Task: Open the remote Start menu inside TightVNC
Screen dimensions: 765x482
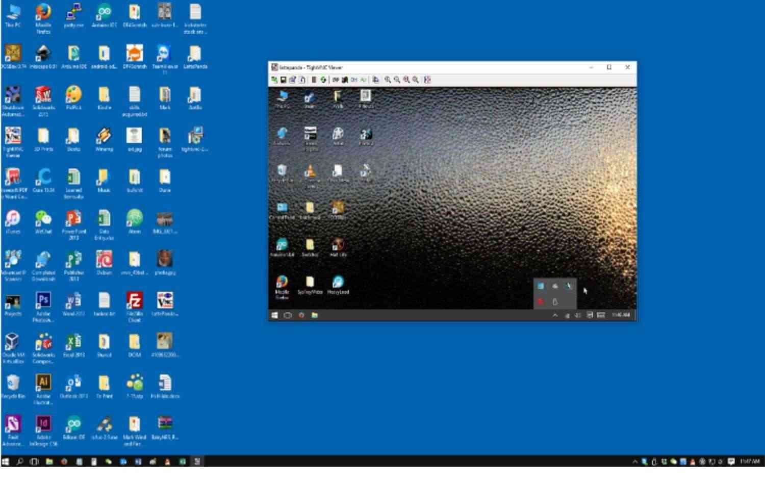Action: tap(274, 316)
